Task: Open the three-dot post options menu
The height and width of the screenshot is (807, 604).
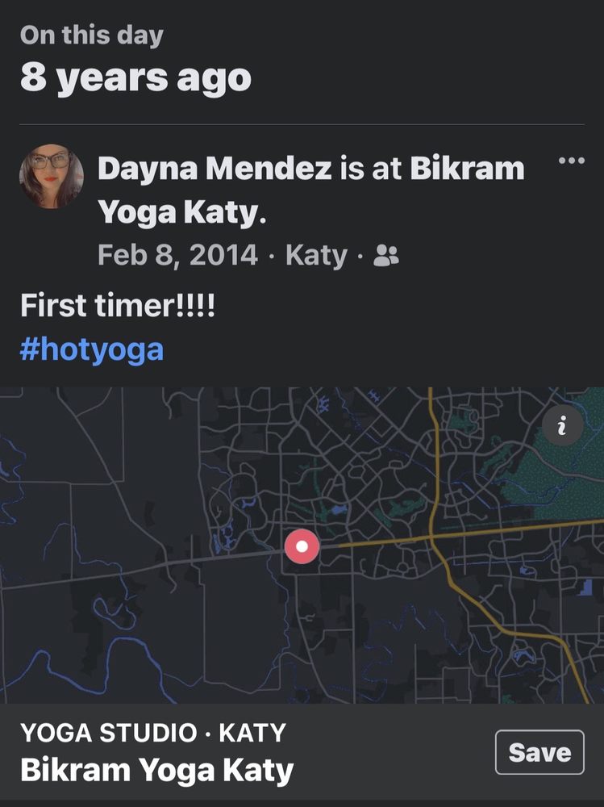Action: [x=572, y=161]
